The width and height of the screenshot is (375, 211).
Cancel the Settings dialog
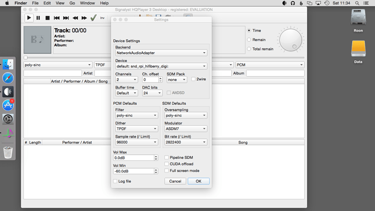(175, 181)
